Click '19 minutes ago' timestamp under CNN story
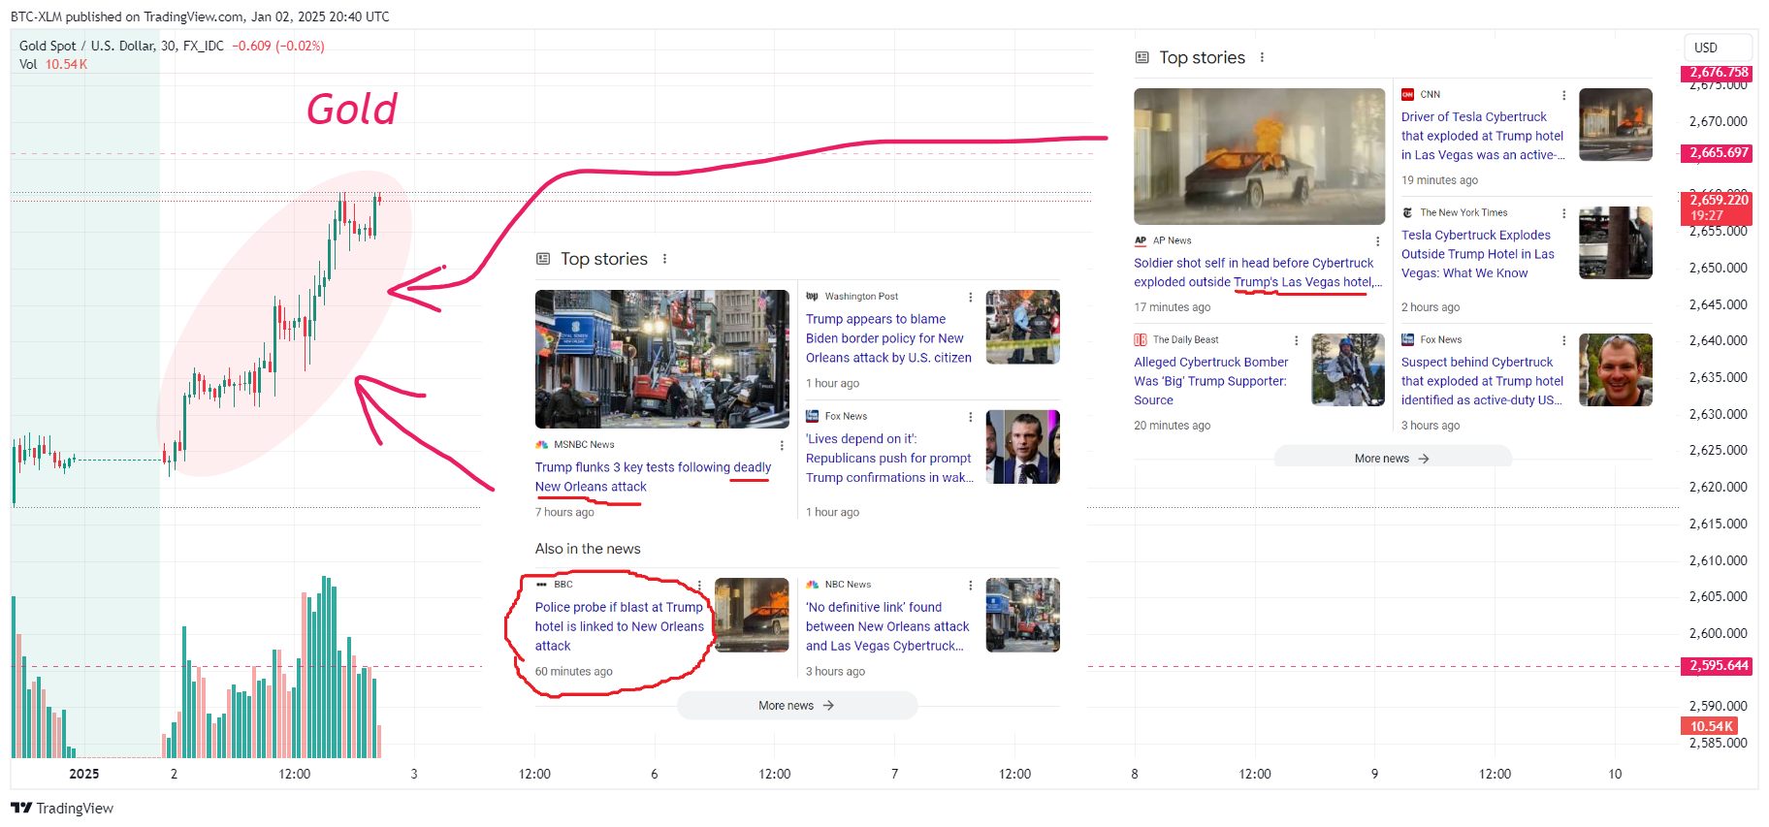1769x827 pixels. pos(1439,180)
